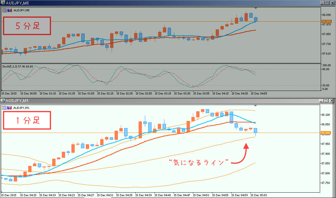This screenshot has width=336, height=198.
Task: Open market depth icon on M1 chart
Action: 10,108
